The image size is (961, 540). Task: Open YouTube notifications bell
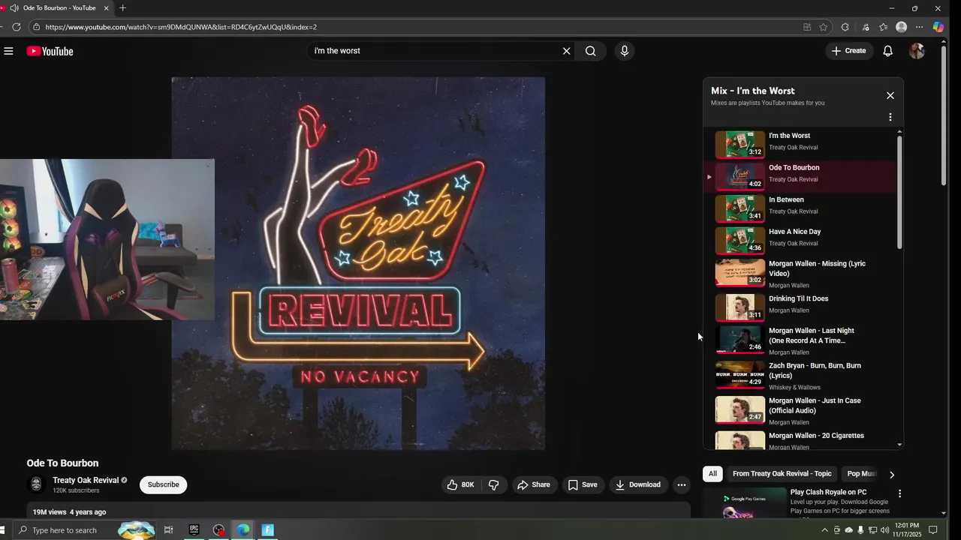point(887,51)
